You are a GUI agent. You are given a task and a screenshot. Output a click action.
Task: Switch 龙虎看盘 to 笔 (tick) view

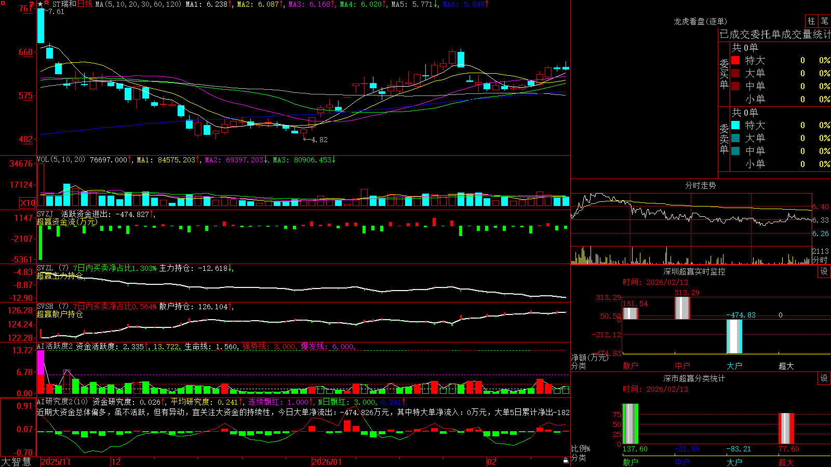coord(824,21)
